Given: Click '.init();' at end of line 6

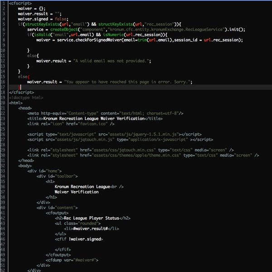Looking at the screenshot, I should tap(236, 29).
